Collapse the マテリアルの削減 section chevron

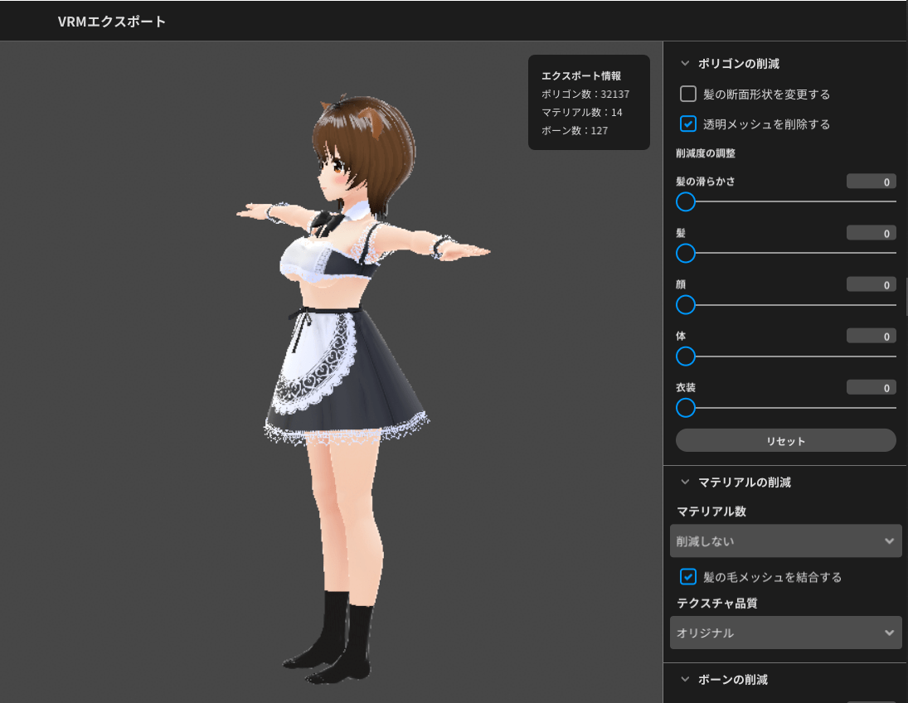(685, 482)
